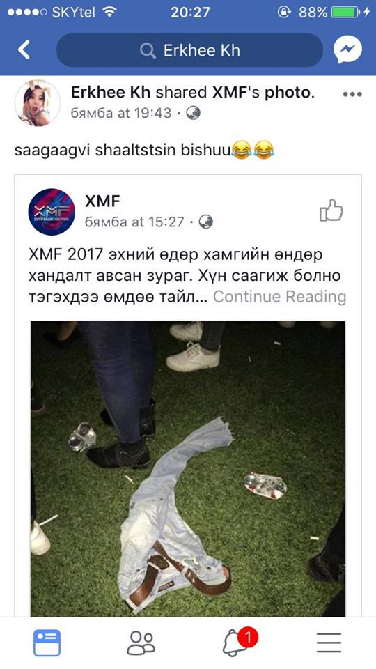The height and width of the screenshot is (669, 376).
Task: Open the Friends tab icon
Action: (x=141, y=643)
